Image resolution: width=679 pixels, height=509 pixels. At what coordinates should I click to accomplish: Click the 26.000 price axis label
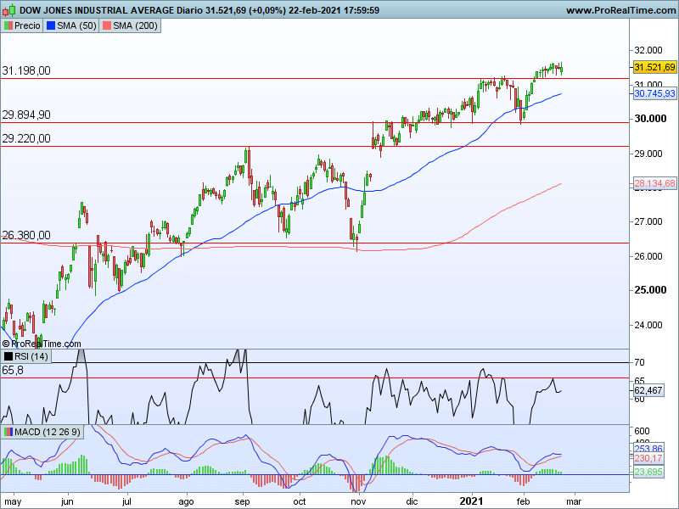click(x=648, y=256)
